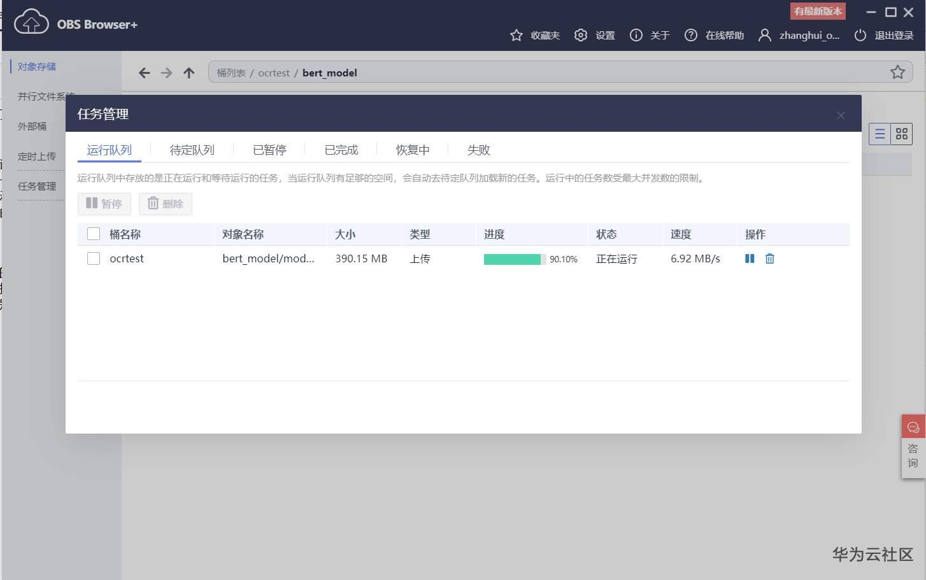Open zhanghui_o... user account menu
Image resolution: width=926 pixels, height=580 pixels.
coord(799,35)
